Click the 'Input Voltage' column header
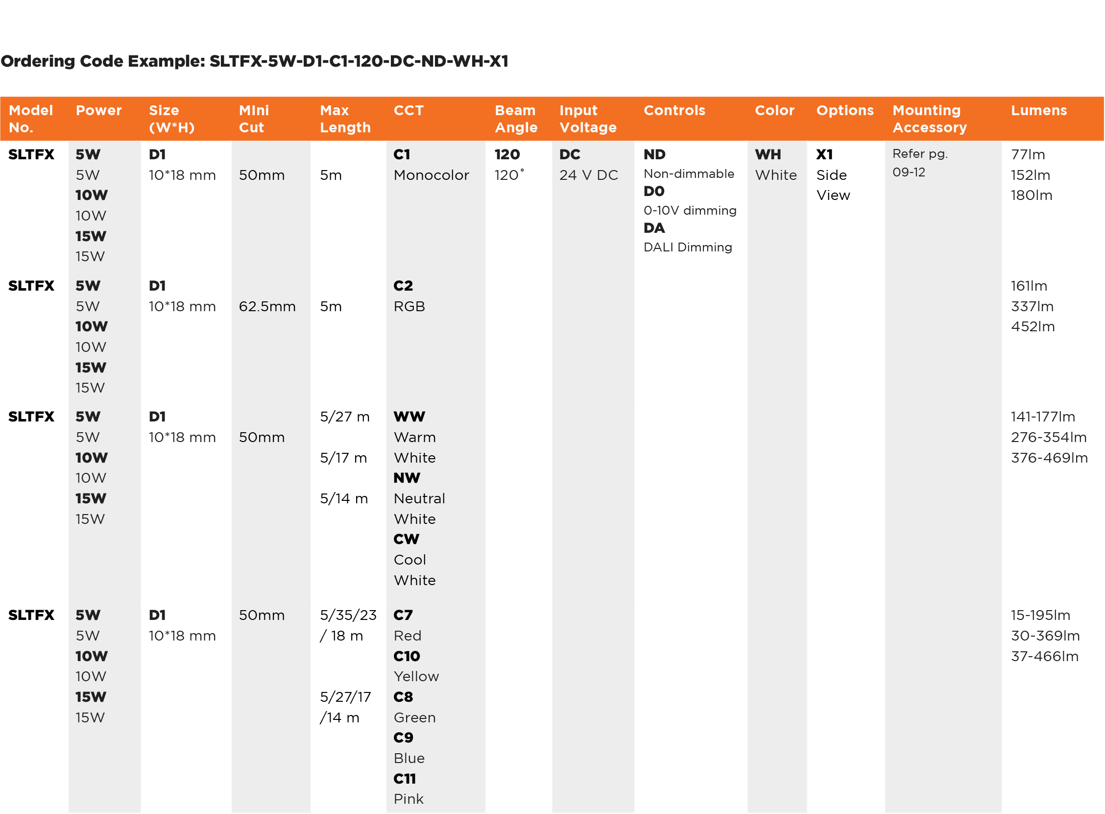 [588, 119]
